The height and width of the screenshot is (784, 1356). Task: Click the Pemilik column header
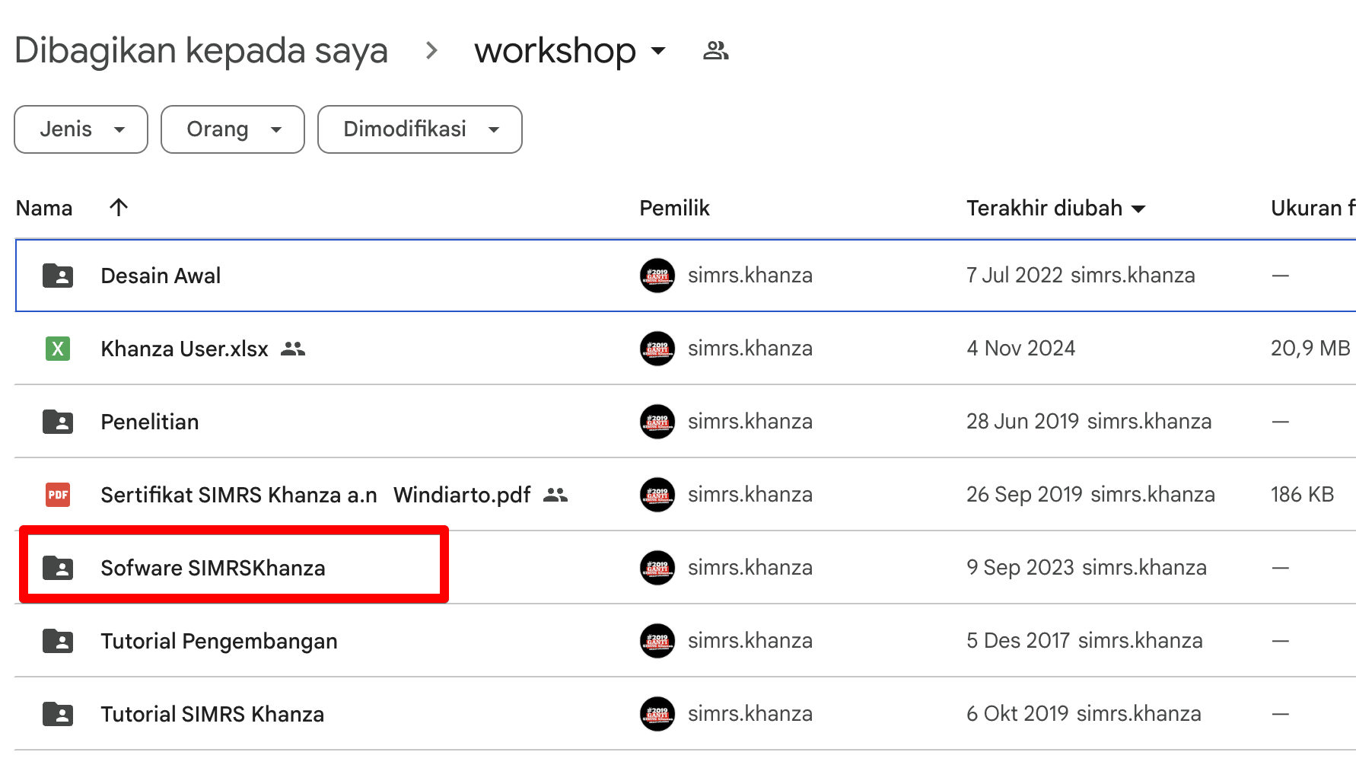point(674,208)
